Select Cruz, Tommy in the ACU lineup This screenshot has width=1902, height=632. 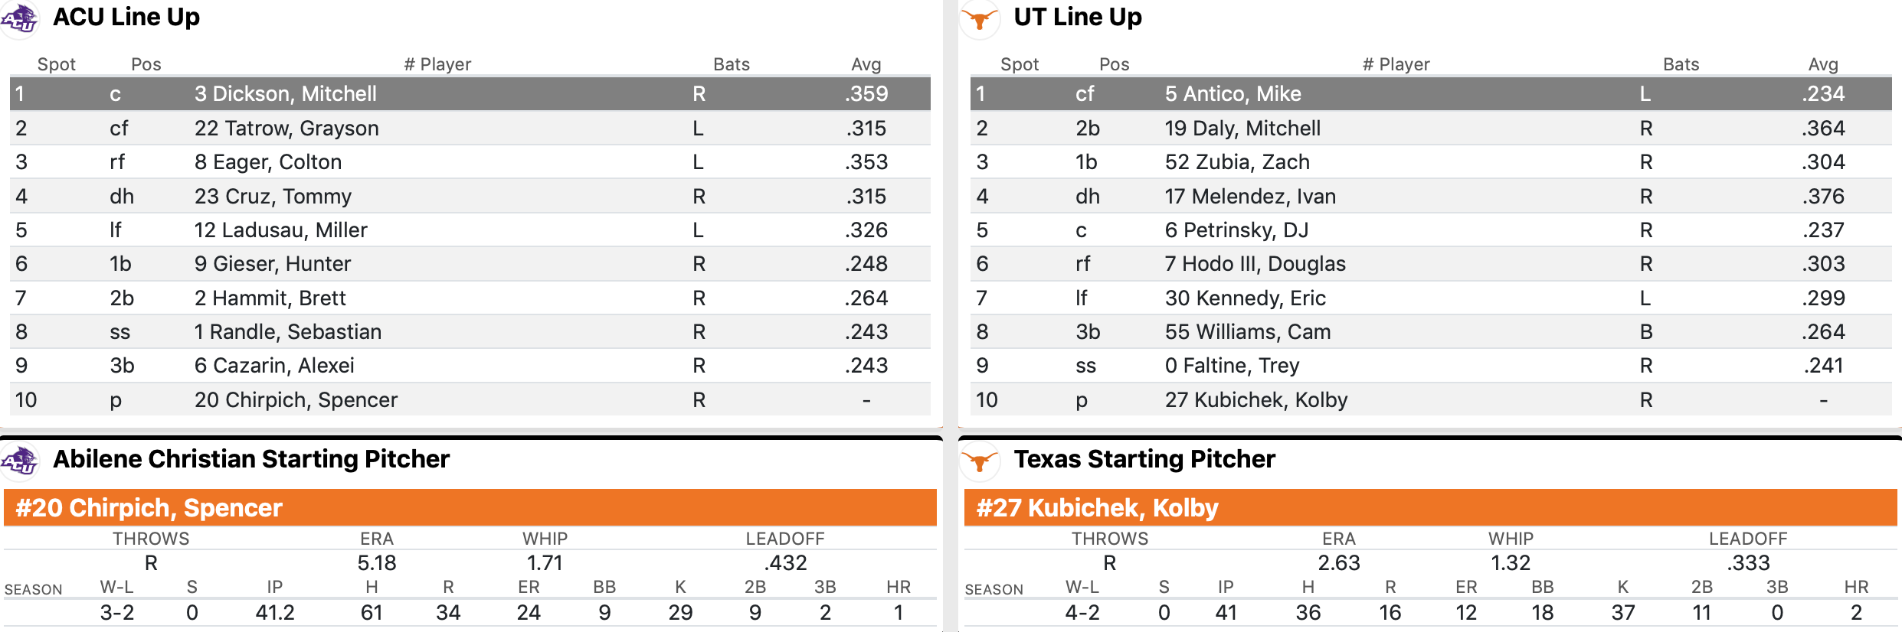[x=273, y=197]
